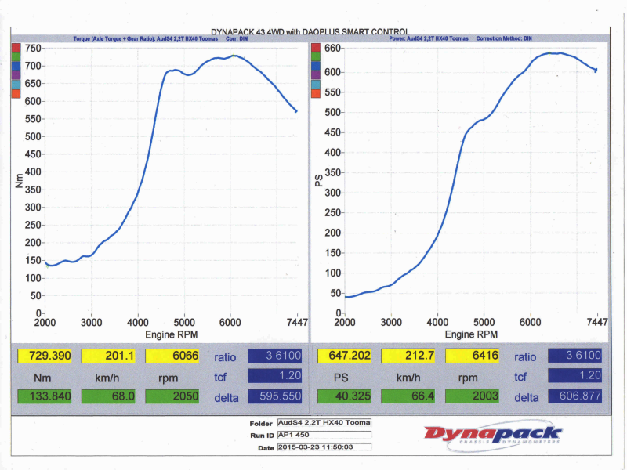
Task: Click the red swatch beside the torque graph
Action: (16, 48)
